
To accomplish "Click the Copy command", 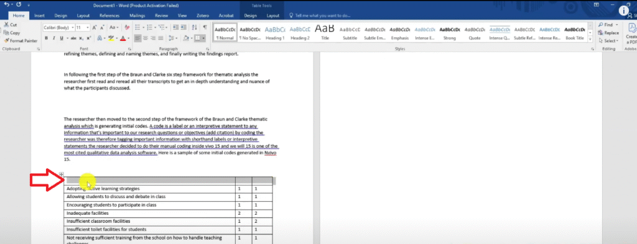I will pyautogui.click(x=11, y=33).
